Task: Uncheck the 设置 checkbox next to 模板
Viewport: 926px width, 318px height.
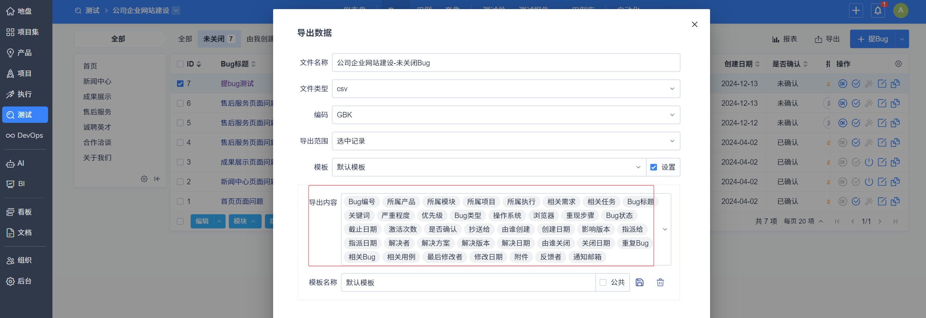Action: point(654,167)
